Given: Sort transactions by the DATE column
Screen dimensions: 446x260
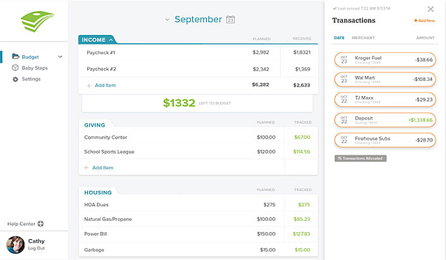Looking at the screenshot, I should 339,38.
